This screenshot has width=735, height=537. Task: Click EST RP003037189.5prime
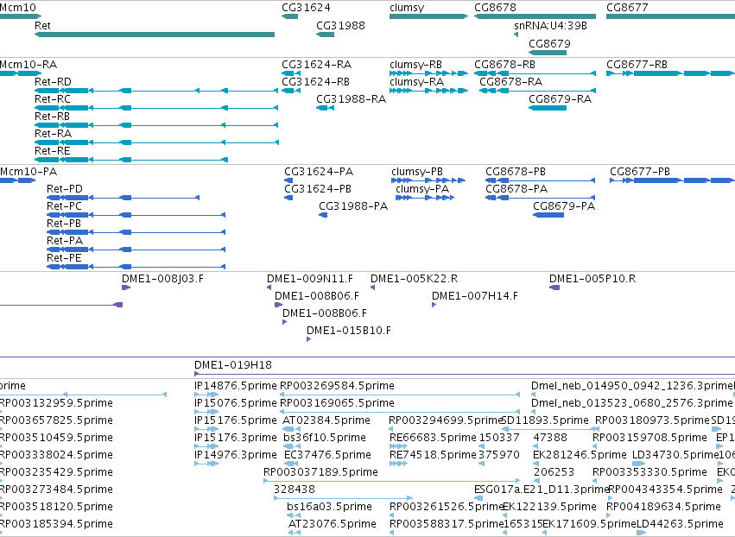pos(392,481)
